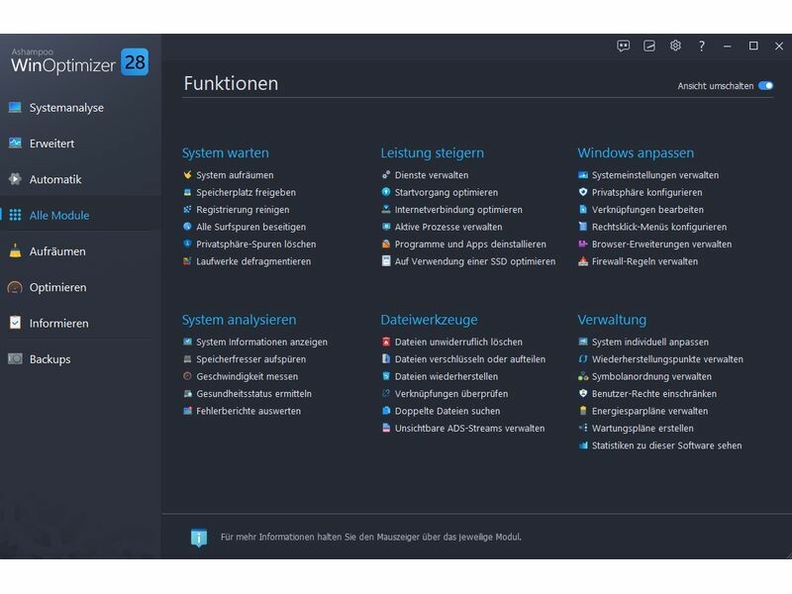Click the blue info icon in footer
This screenshot has width=792, height=594.
point(199,538)
